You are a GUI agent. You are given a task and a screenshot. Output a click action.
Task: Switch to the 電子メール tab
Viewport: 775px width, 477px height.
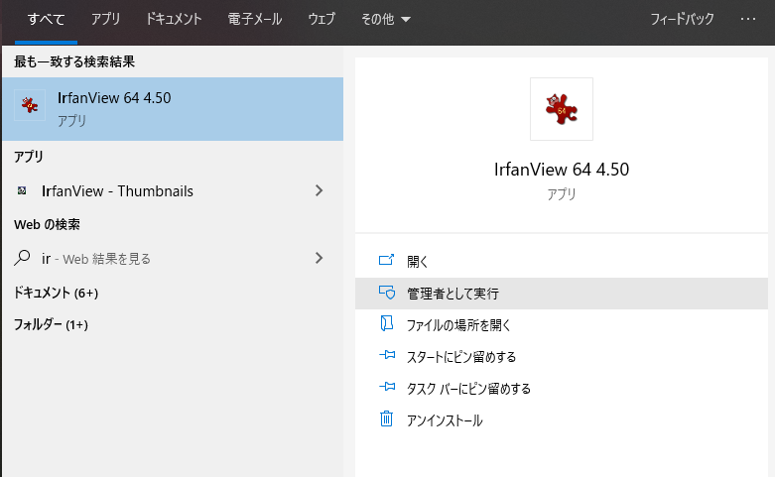[255, 19]
